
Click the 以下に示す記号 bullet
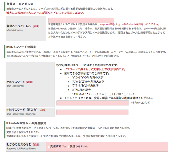(81, 90)
